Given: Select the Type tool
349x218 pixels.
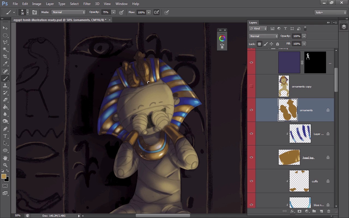Looking at the screenshot, I should coord(5,136).
